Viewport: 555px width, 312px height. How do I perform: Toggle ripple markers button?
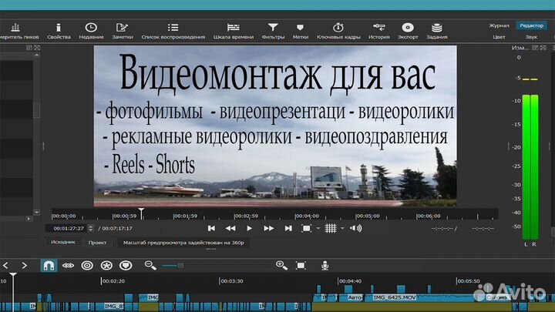(x=126, y=265)
